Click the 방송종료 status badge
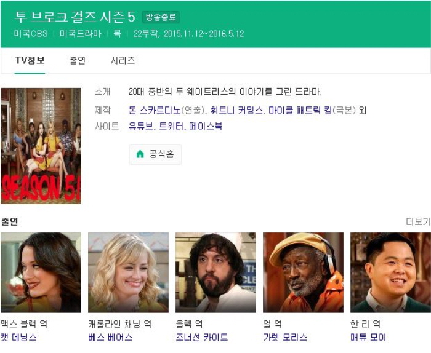The width and height of the screenshot is (431, 353). [x=161, y=17]
